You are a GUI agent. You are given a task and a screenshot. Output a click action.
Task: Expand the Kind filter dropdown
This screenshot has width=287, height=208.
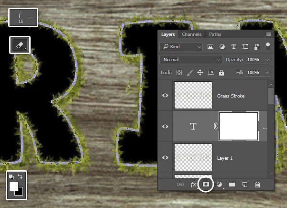[181, 47]
